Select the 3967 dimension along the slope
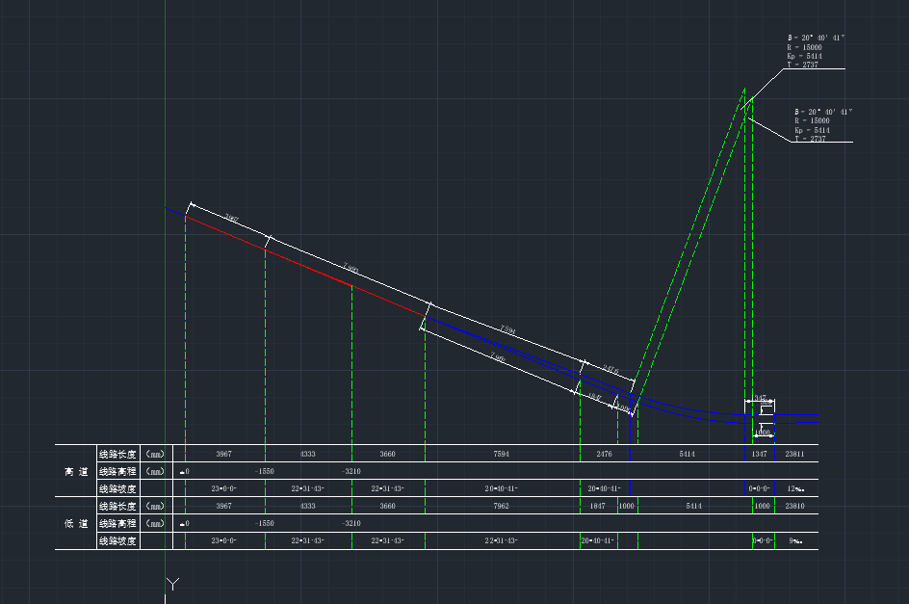This screenshot has width=909, height=604. coord(230,219)
